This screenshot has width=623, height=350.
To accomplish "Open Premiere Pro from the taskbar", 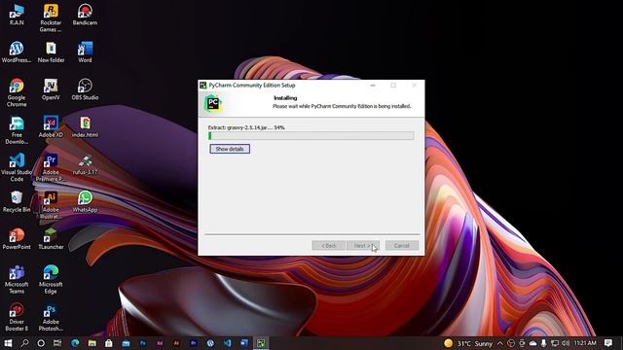I will tap(194, 343).
